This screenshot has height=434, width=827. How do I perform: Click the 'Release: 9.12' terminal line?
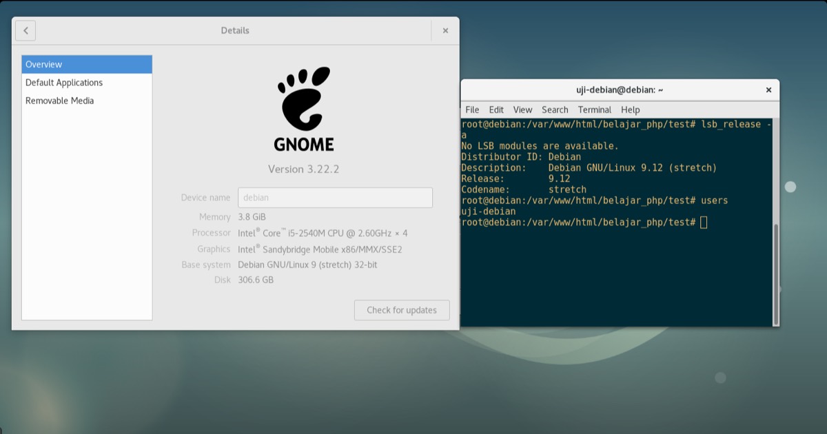tap(515, 178)
